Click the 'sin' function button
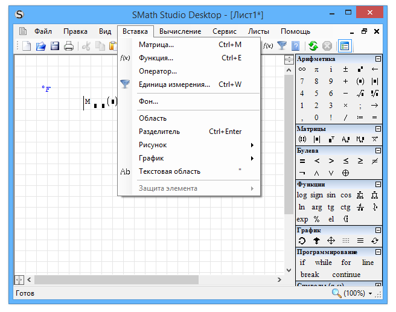396x312 pixels. pyautogui.click(x=331, y=195)
